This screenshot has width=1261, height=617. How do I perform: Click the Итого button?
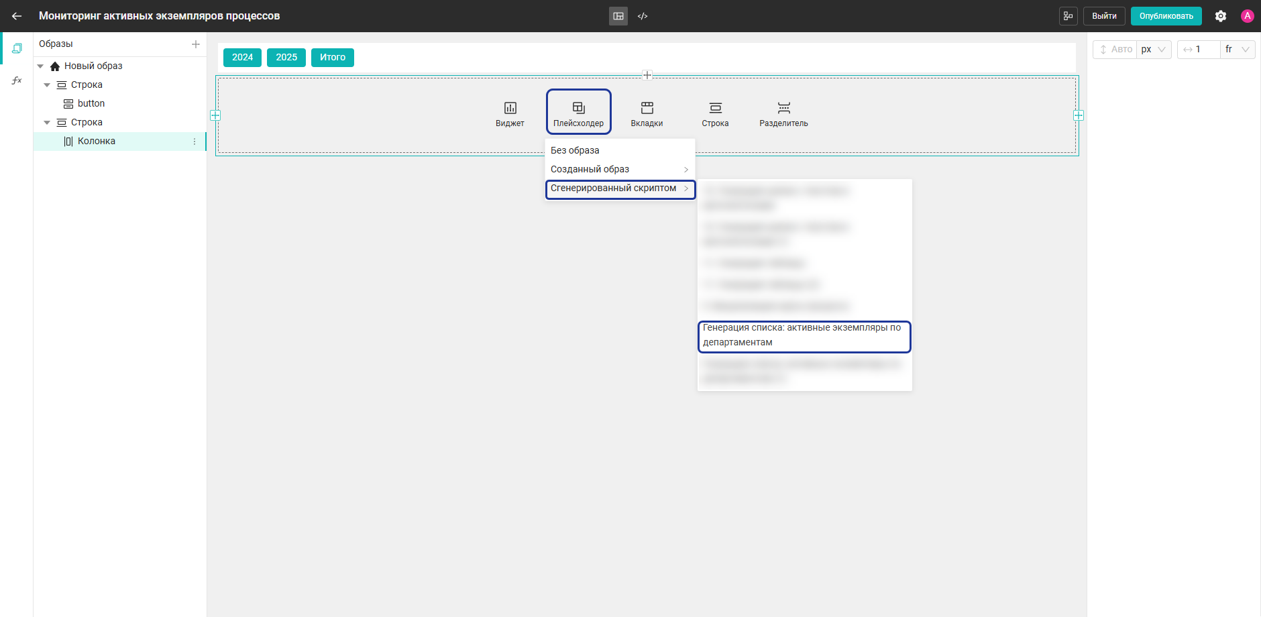coord(333,58)
